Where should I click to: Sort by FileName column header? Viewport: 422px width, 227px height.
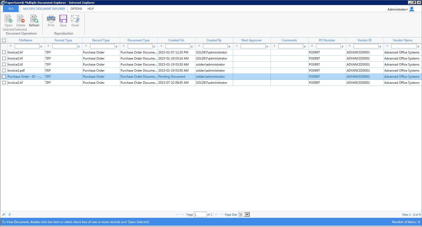[26, 40]
